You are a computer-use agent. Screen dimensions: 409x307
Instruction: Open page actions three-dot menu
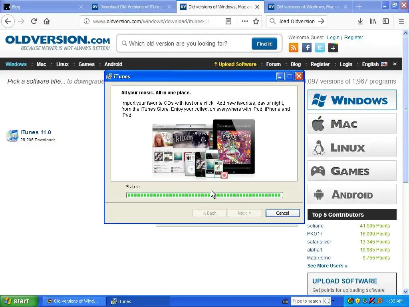tap(245, 22)
